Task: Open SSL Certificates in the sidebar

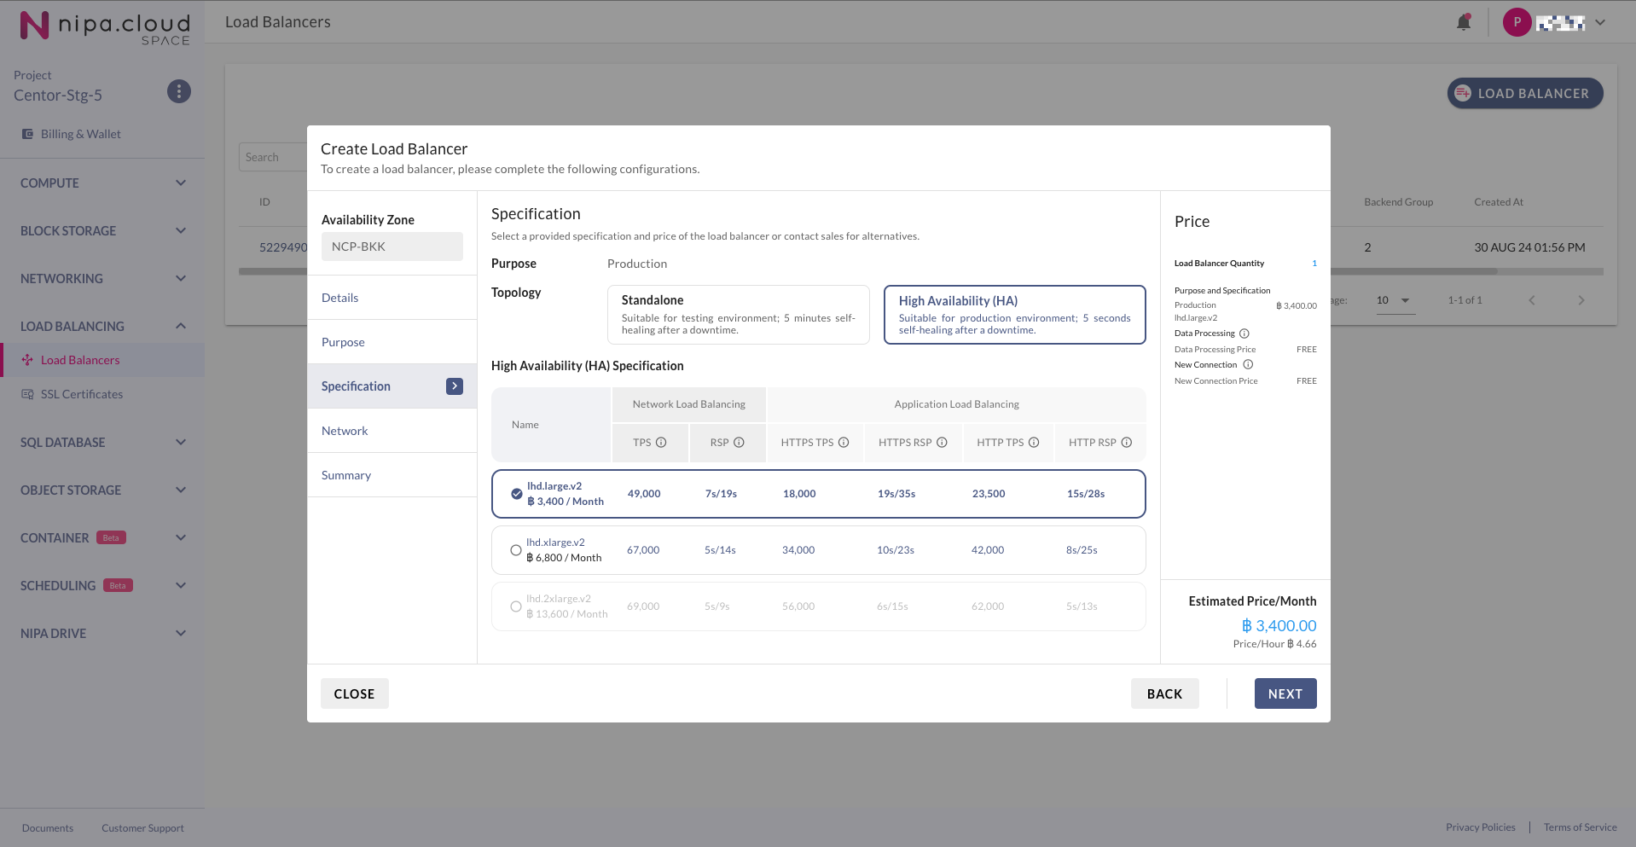Action: (82, 394)
